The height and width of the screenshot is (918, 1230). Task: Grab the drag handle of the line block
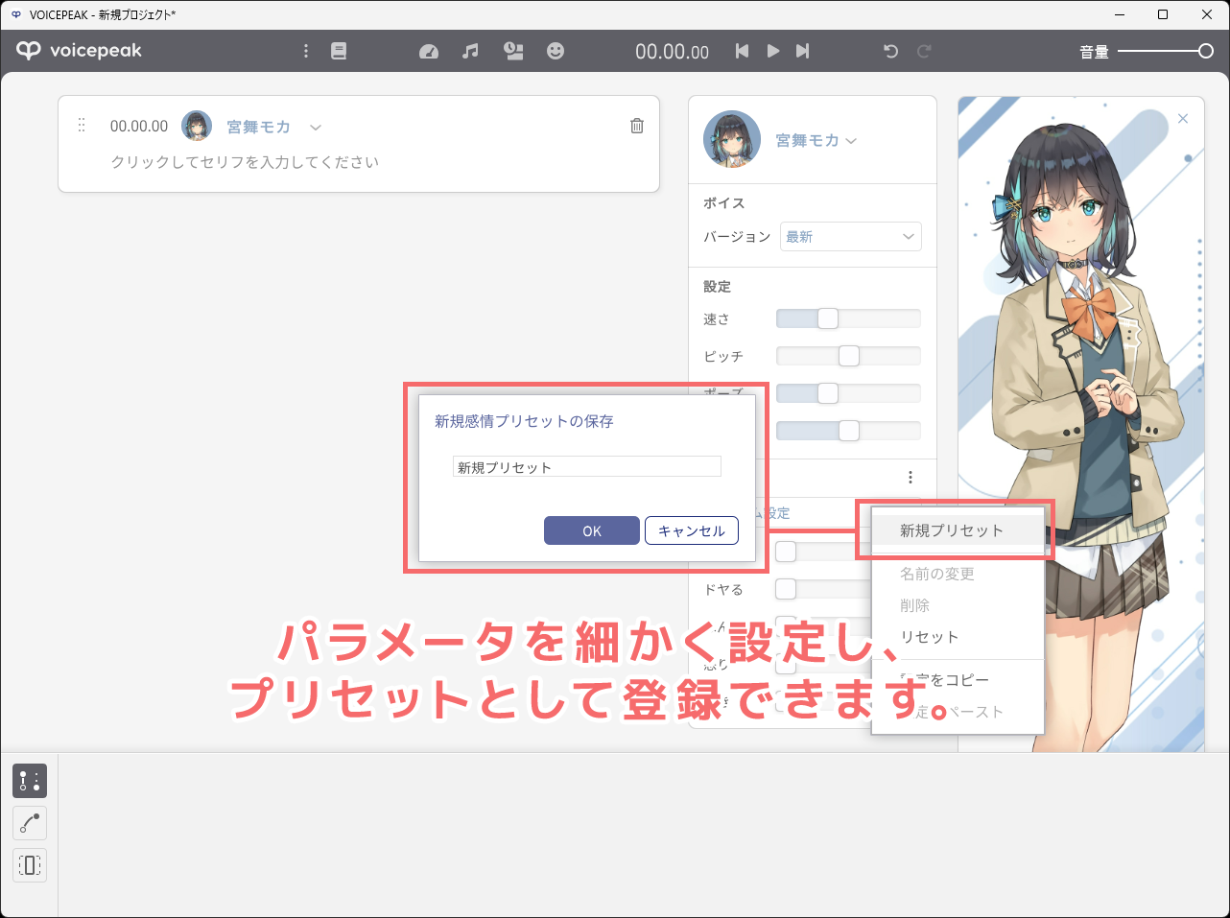pos(82,126)
